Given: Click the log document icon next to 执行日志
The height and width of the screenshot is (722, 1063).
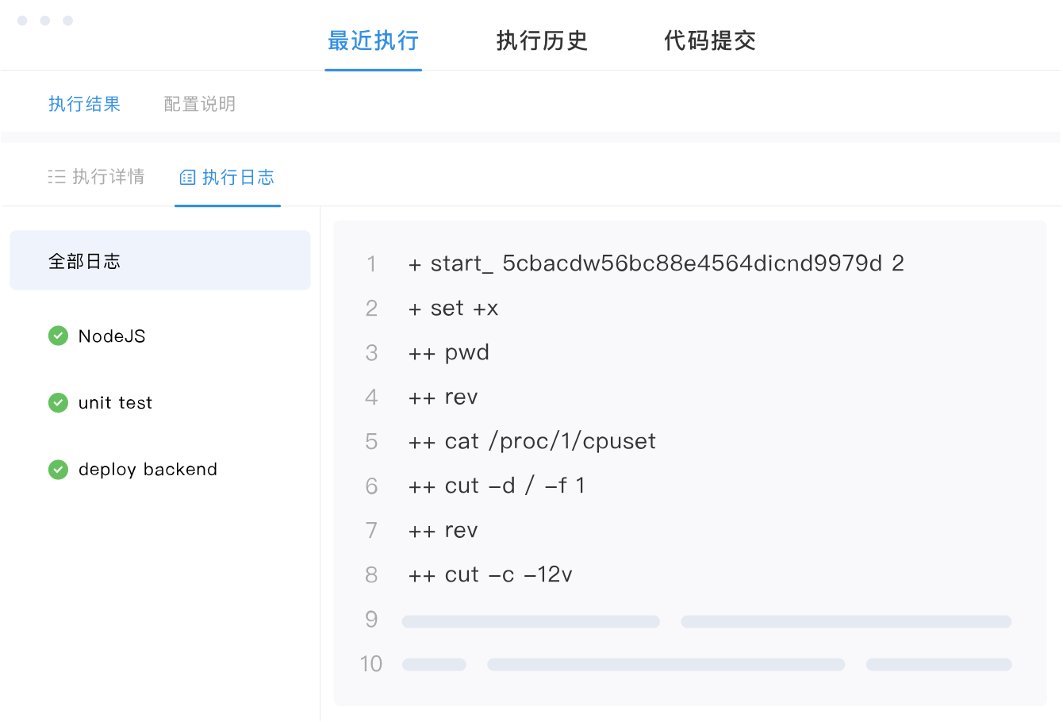Looking at the screenshot, I should tap(187, 178).
